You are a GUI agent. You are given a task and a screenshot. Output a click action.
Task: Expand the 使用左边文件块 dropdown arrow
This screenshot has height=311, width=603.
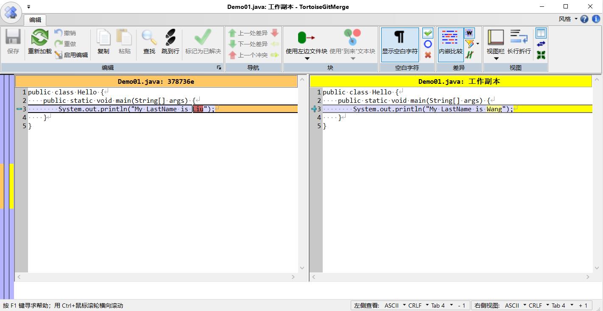pos(307,58)
